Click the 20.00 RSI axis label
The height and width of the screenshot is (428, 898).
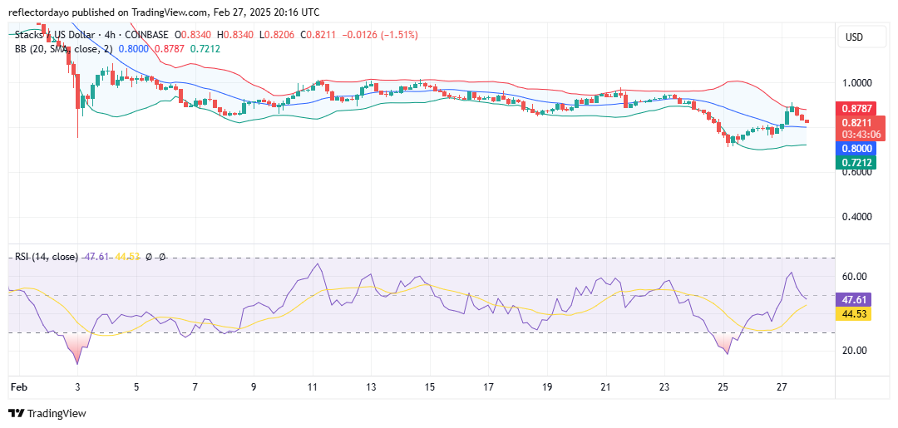click(x=855, y=351)
